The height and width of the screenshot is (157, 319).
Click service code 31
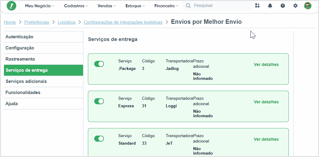tap(144, 106)
